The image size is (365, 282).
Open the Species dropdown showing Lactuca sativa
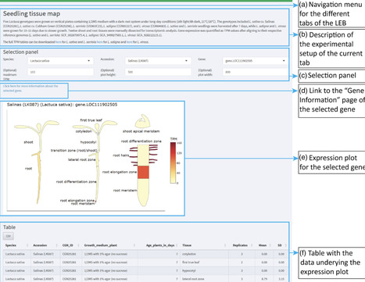point(60,61)
